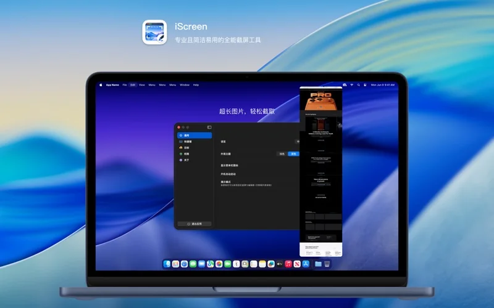Click the 语言 language label
Viewport: 494px width, 308px height.
[x=223, y=142]
